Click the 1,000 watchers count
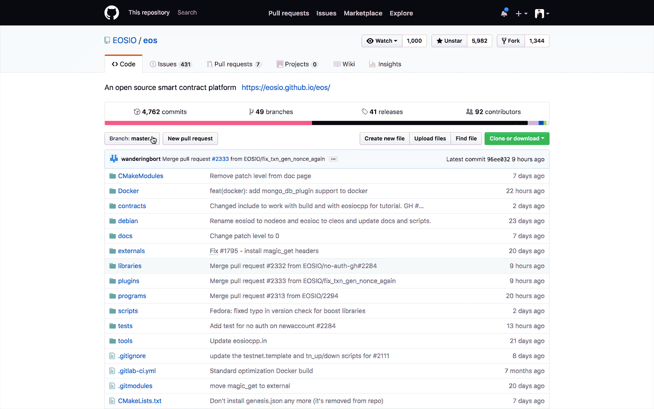The width and height of the screenshot is (654, 409). coord(414,41)
